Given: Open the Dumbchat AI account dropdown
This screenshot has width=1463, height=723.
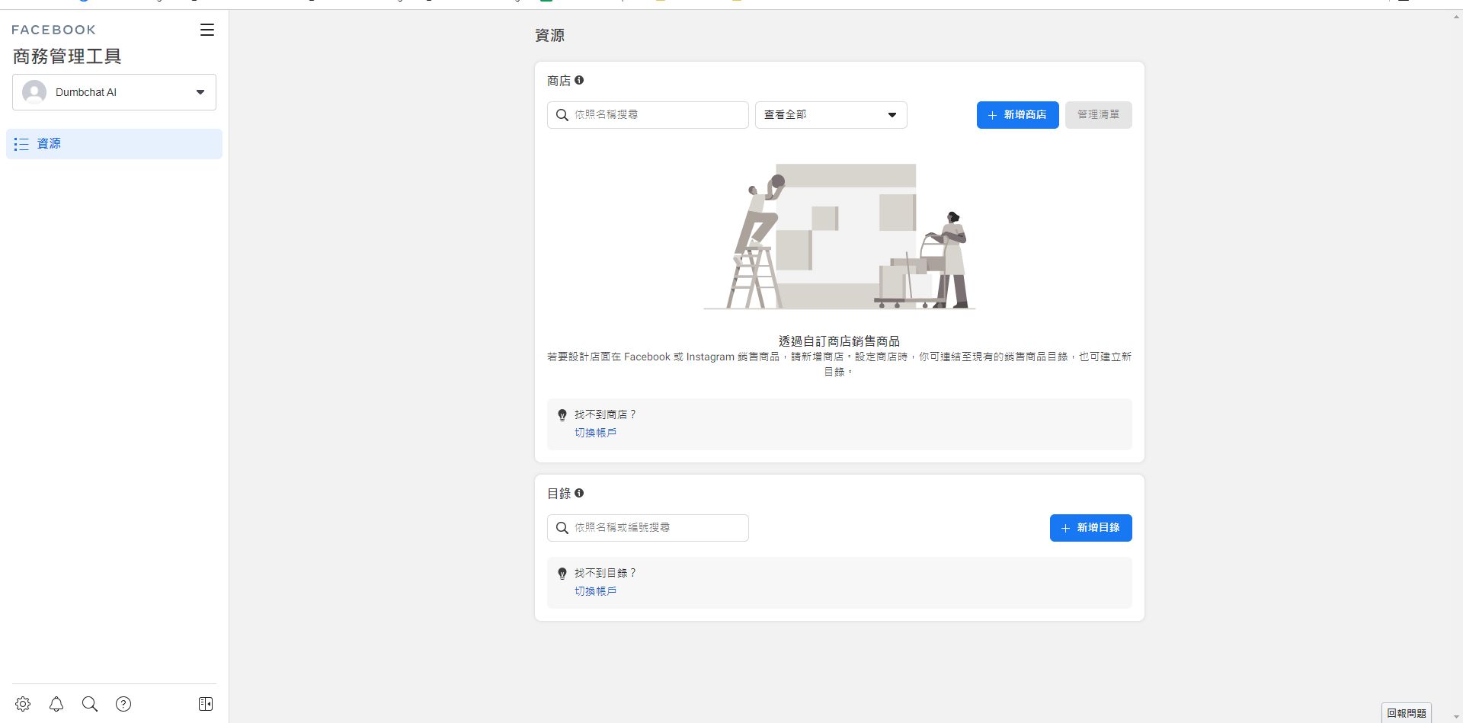Looking at the screenshot, I should click(x=114, y=92).
